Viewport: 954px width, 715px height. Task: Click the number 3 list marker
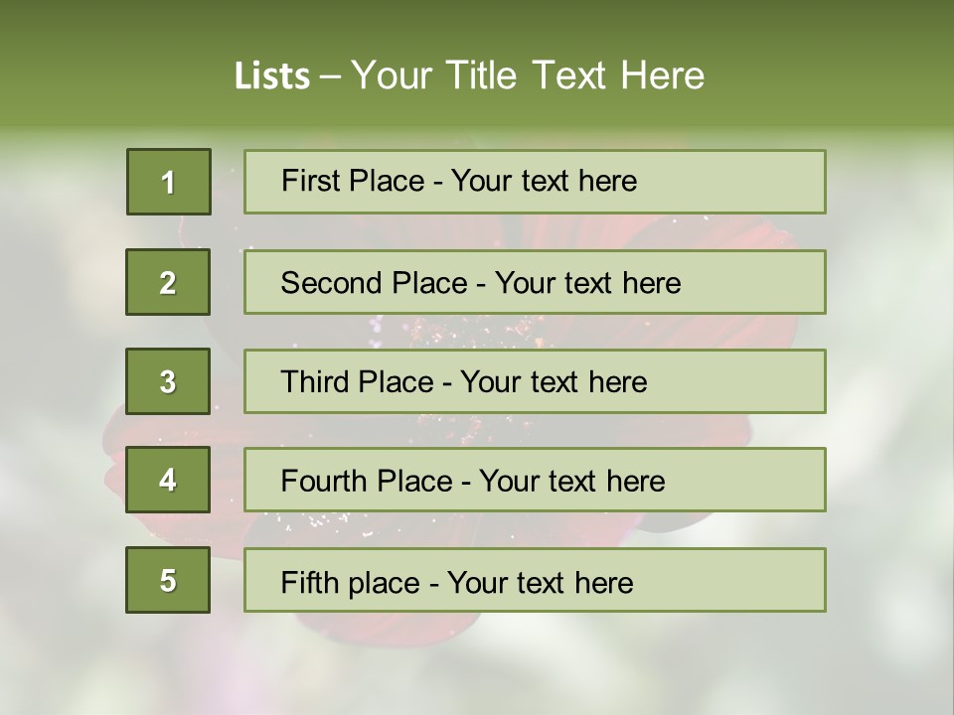(169, 381)
